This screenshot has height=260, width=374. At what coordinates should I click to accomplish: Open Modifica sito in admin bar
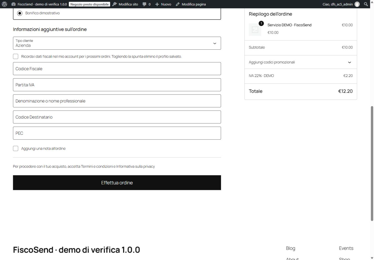coord(128,4)
